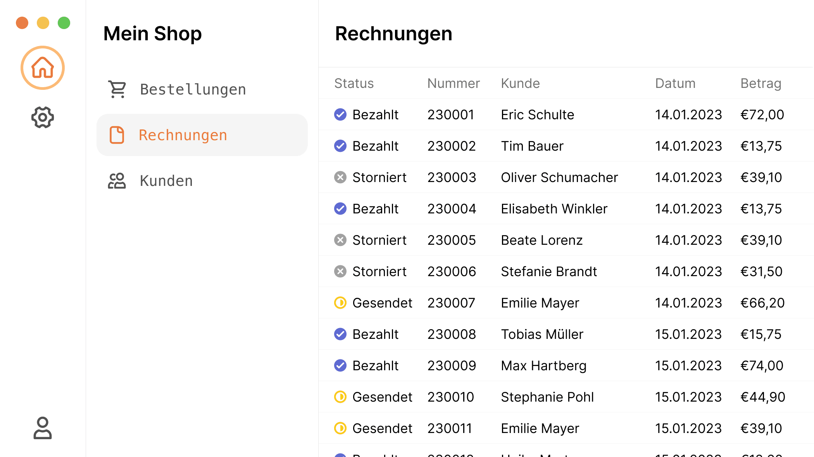Click sent status icon for invoice 230007
The width and height of the screenshot is (814, 457).
[340, 303]
